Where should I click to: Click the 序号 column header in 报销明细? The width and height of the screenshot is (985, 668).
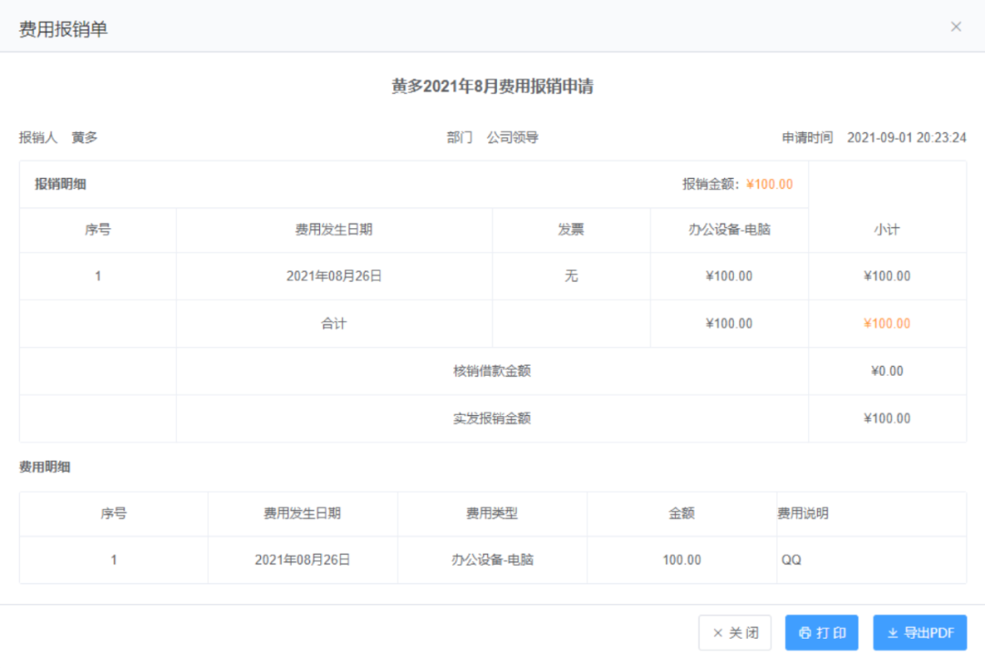click(x=98, y=230)
